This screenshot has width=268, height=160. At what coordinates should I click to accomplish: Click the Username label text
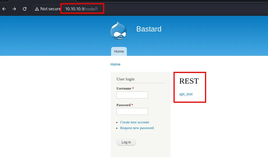124,88
